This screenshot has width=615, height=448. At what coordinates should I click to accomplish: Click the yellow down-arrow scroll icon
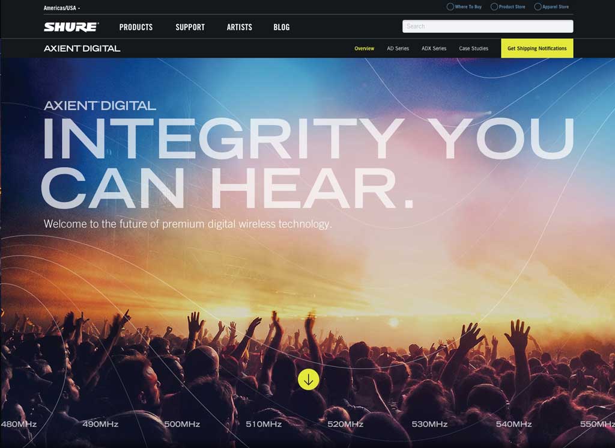[308, 379]
